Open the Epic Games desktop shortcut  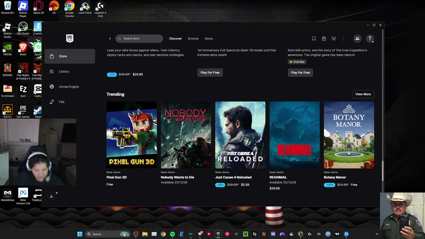[23, 112]
